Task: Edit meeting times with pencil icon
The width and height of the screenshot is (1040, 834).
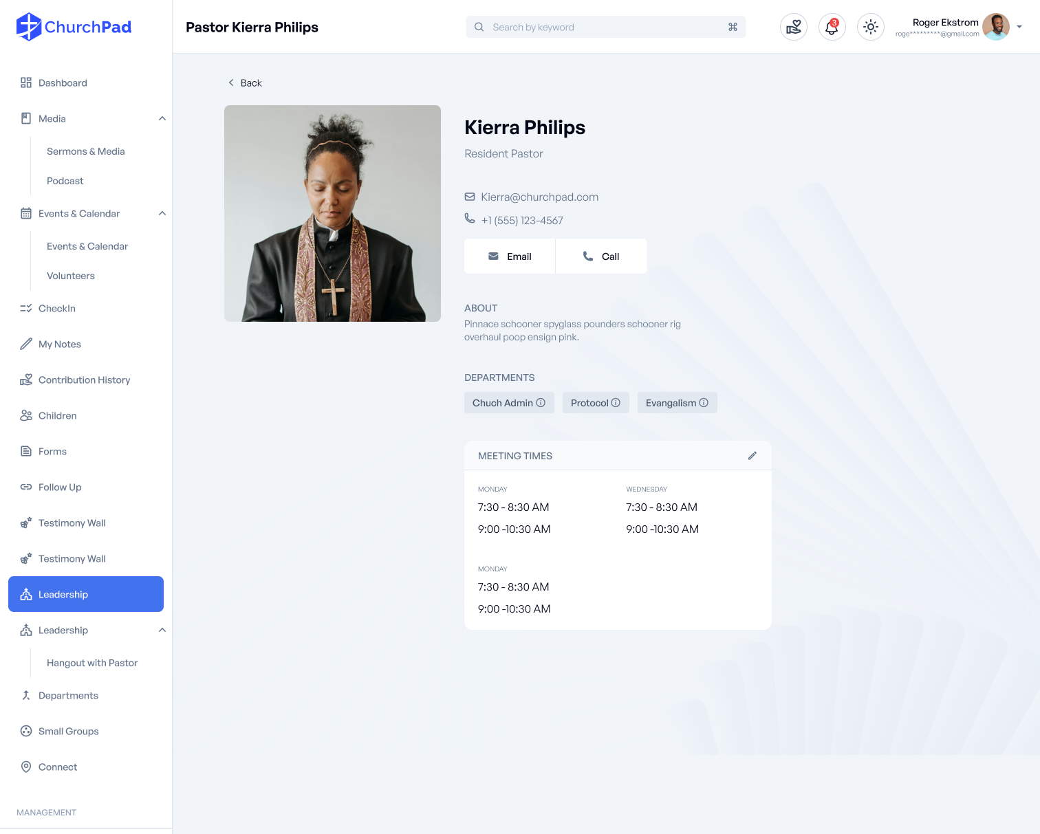Action: point(752,456)
